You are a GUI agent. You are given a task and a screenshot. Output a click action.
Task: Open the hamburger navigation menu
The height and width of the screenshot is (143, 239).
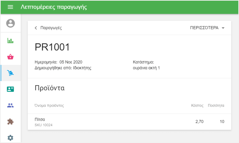coord(10,7)
